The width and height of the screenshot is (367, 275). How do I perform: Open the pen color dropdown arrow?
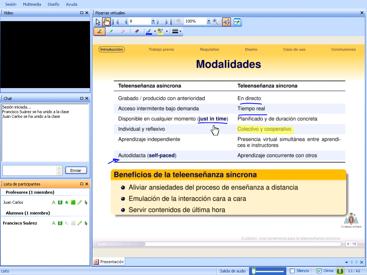pyautogui.click(x=155, y=32)
